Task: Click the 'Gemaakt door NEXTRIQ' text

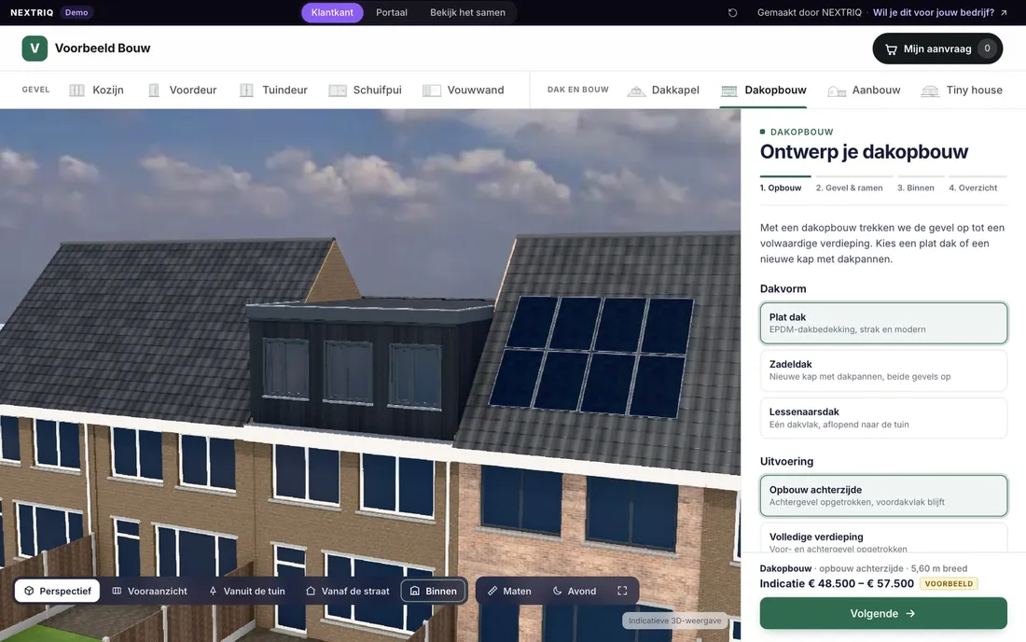Action: coord(810,12)
